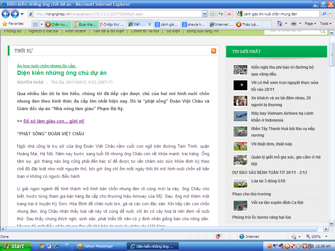
Task: Click the Home icon in toolbar
Action: point(280,24)
